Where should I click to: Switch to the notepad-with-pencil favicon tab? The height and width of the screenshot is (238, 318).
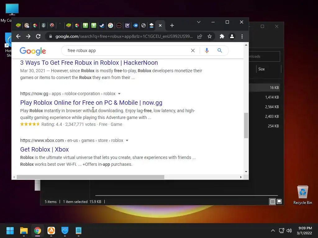point(127,25)
